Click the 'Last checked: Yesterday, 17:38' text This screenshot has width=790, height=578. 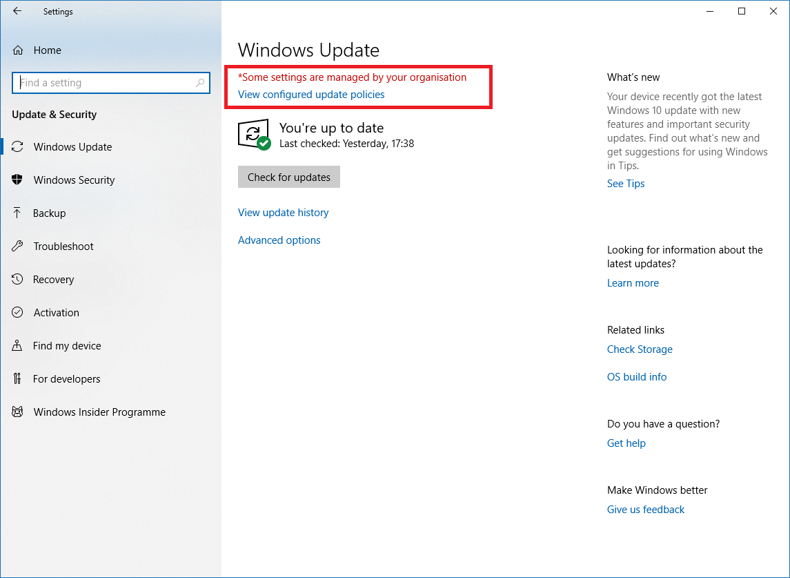[x=346, y=144]
